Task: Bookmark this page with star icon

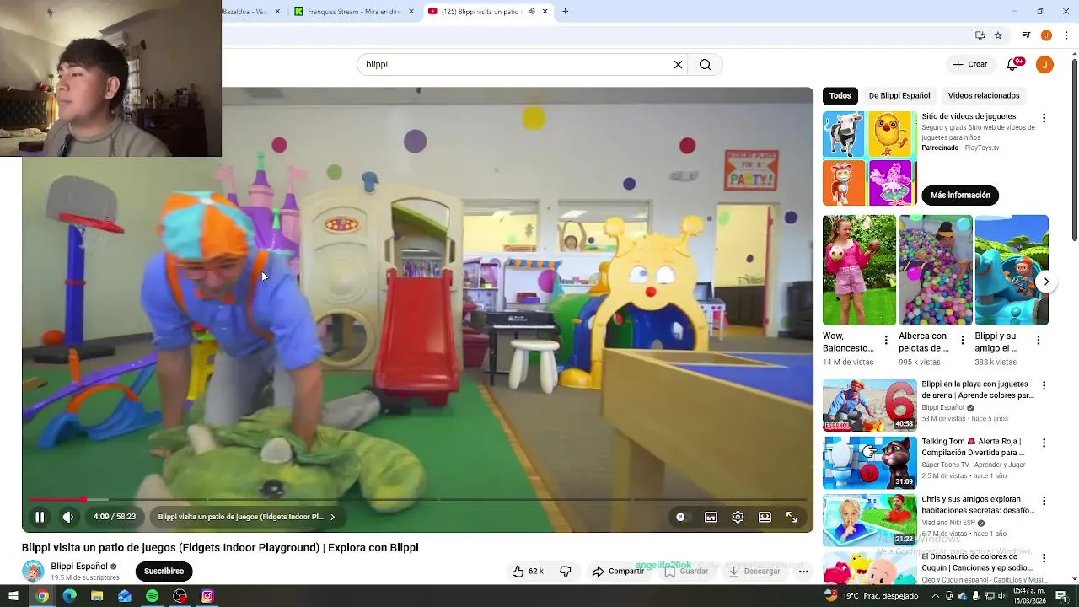Action: tap(998, 35)
